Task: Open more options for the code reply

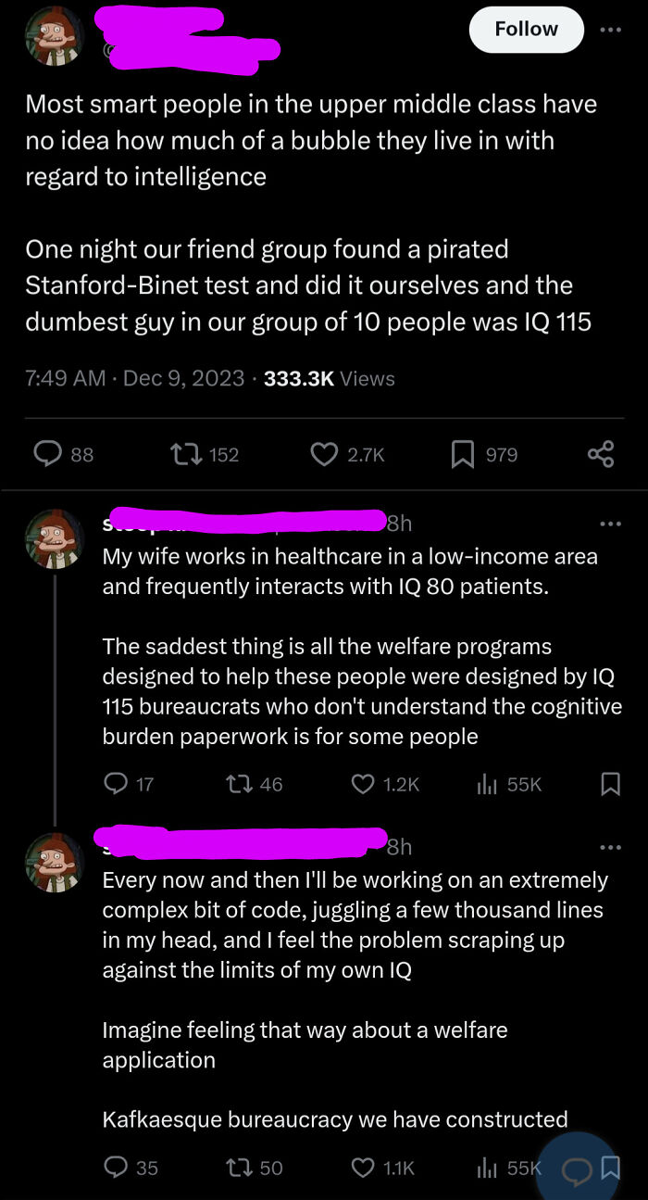Action: pos(610,847)
